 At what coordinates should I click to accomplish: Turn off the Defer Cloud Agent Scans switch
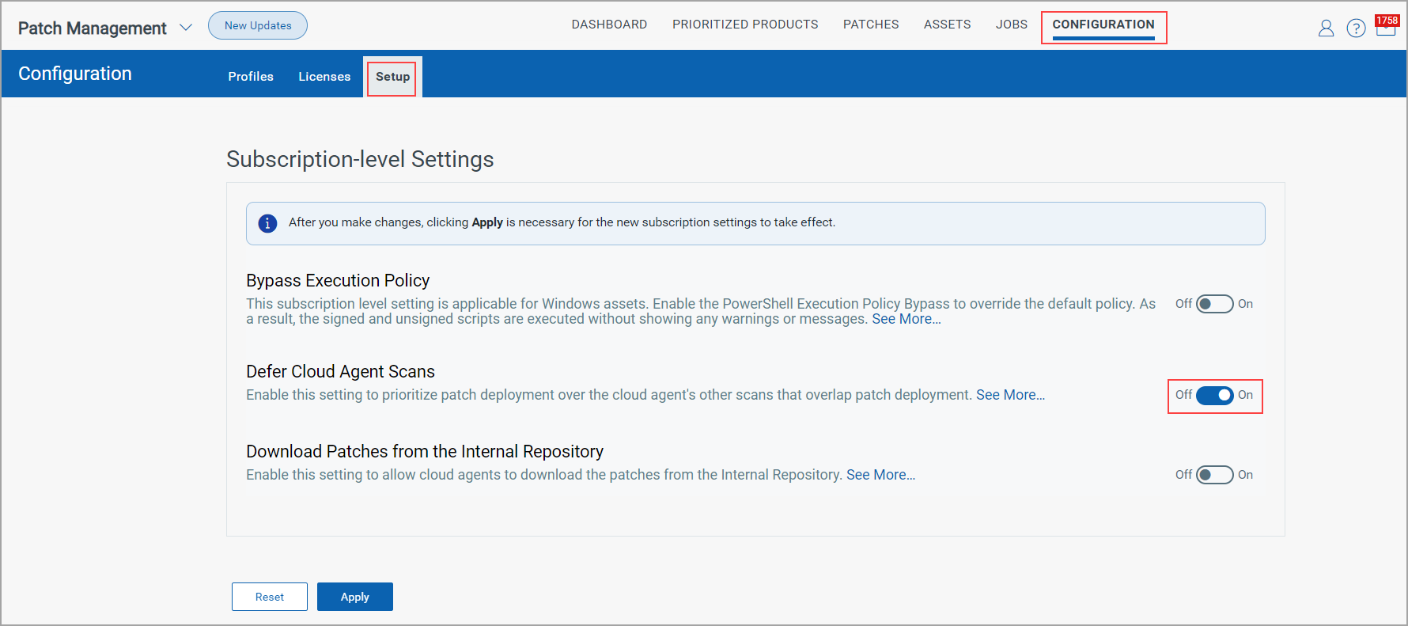(1214, 395)
